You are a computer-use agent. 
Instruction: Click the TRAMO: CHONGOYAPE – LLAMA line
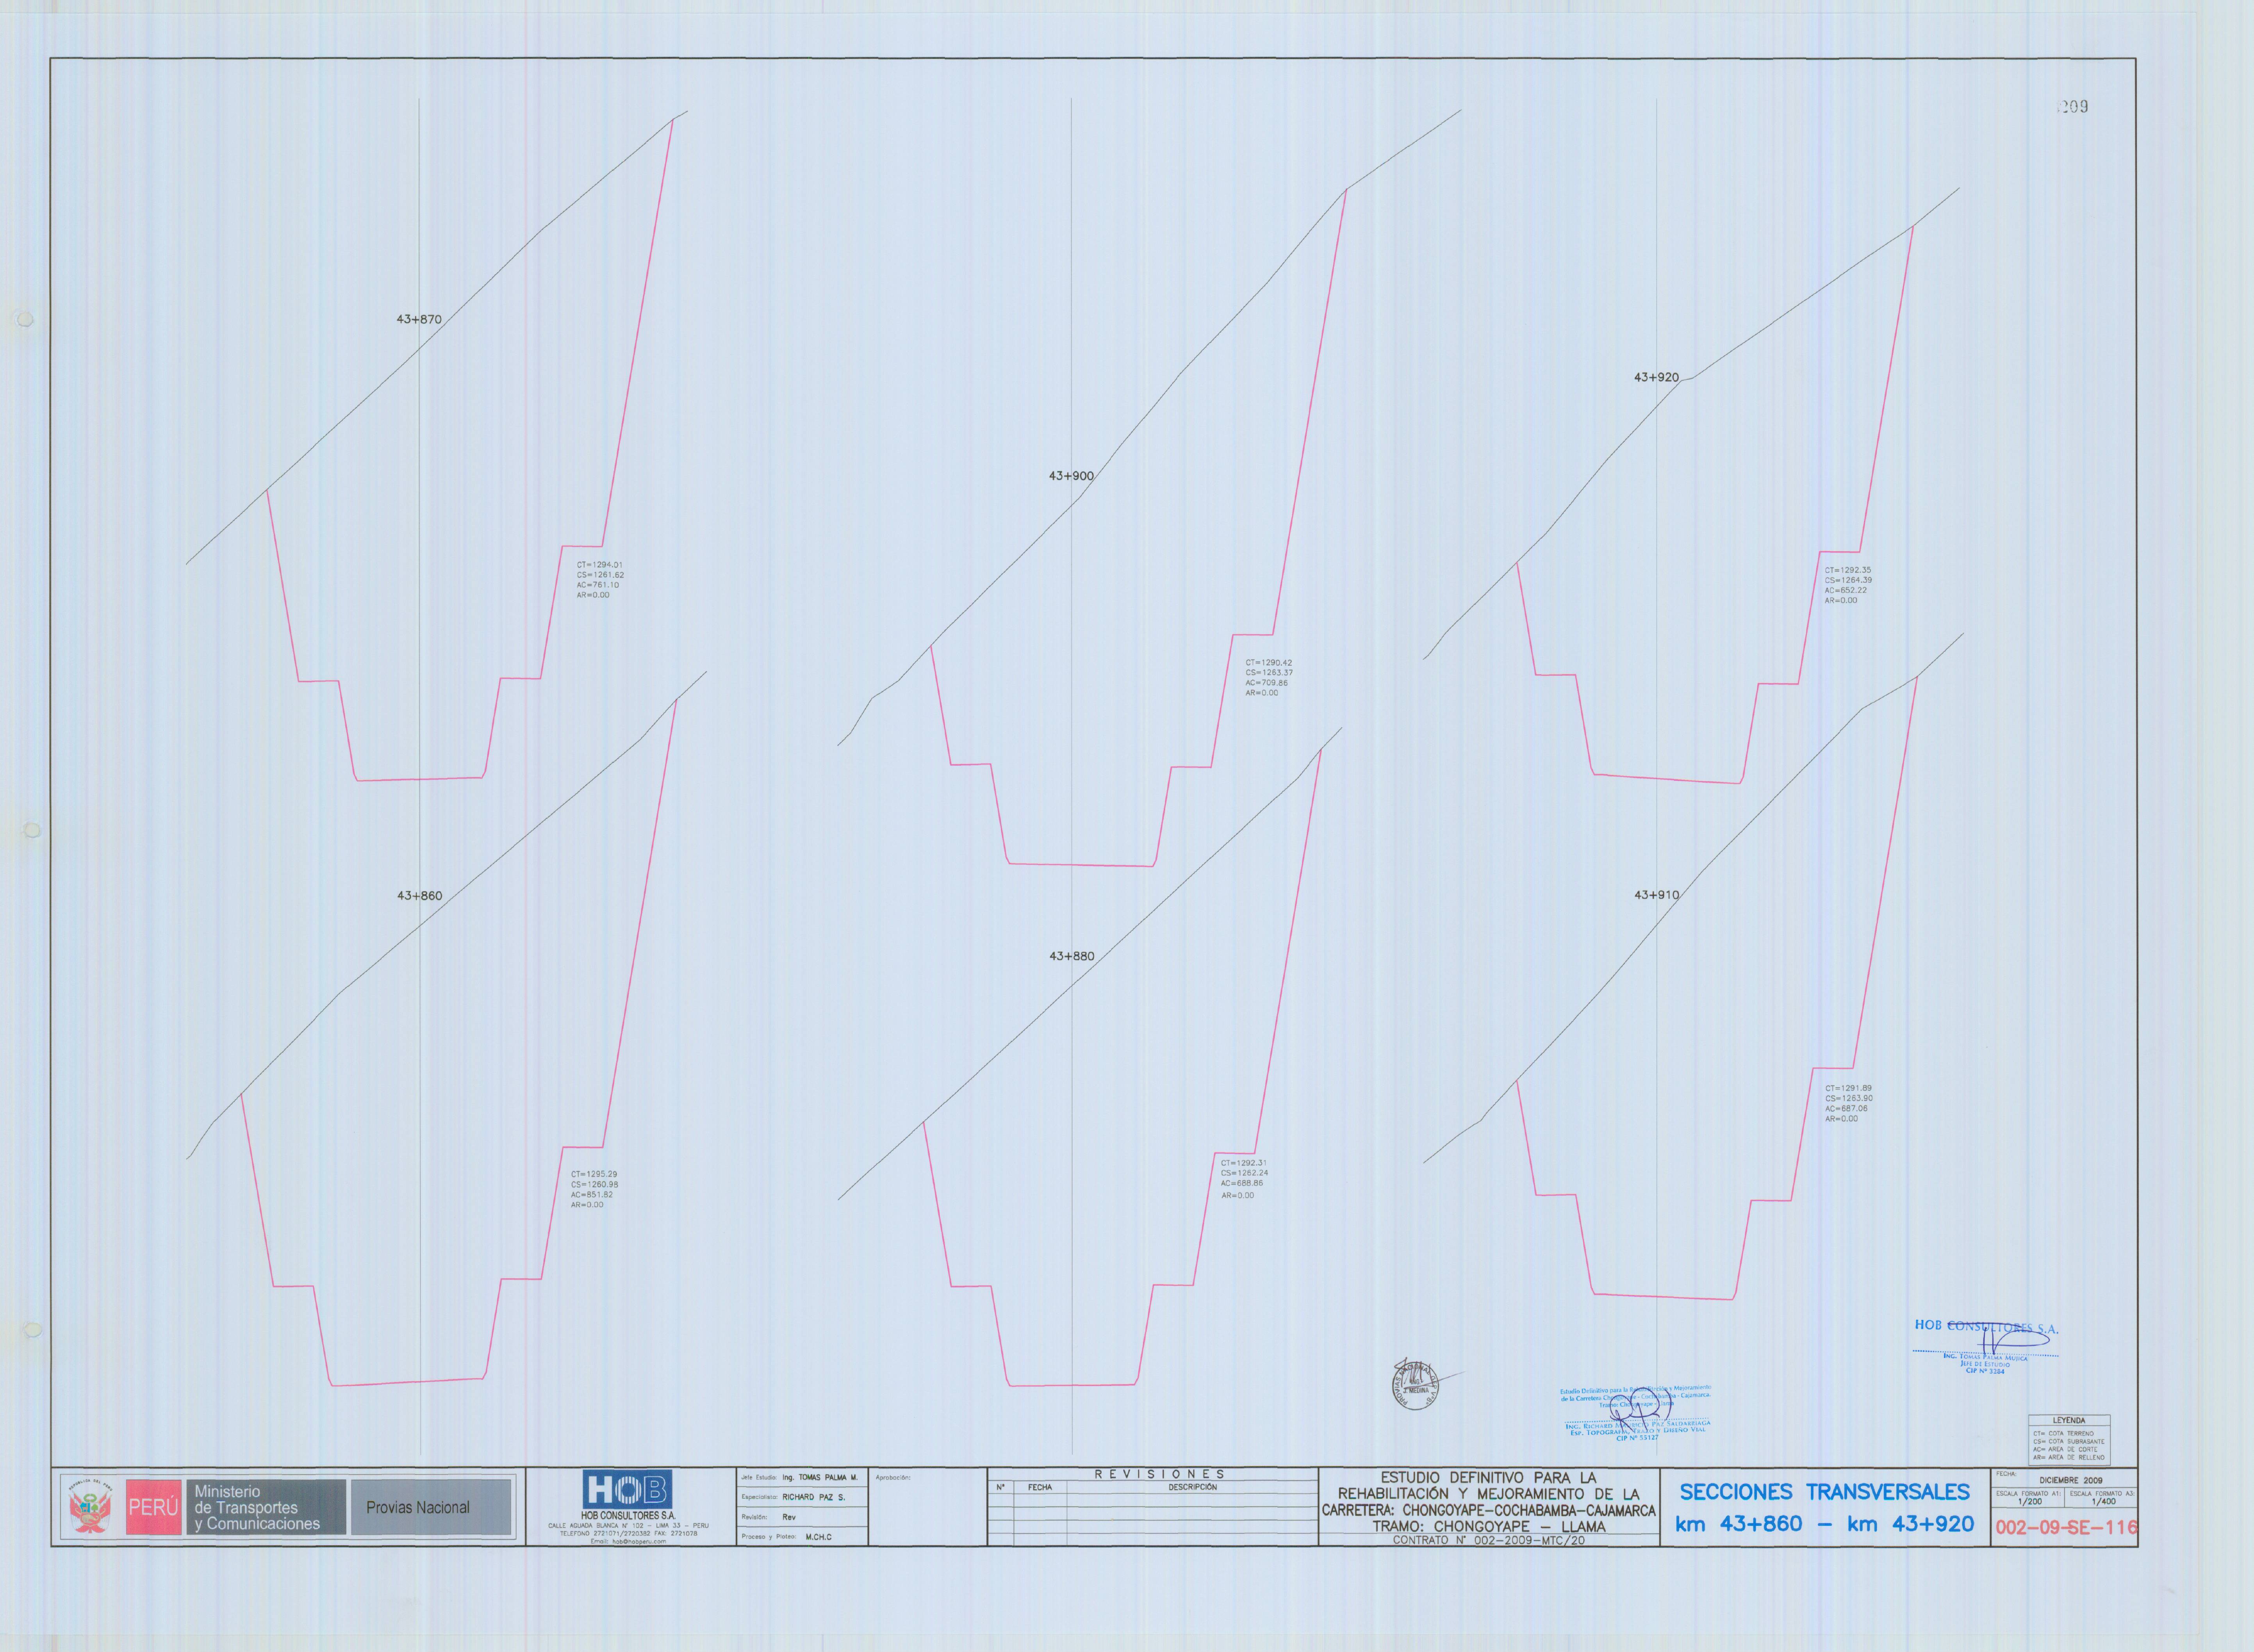(x=1489, y=1527)
